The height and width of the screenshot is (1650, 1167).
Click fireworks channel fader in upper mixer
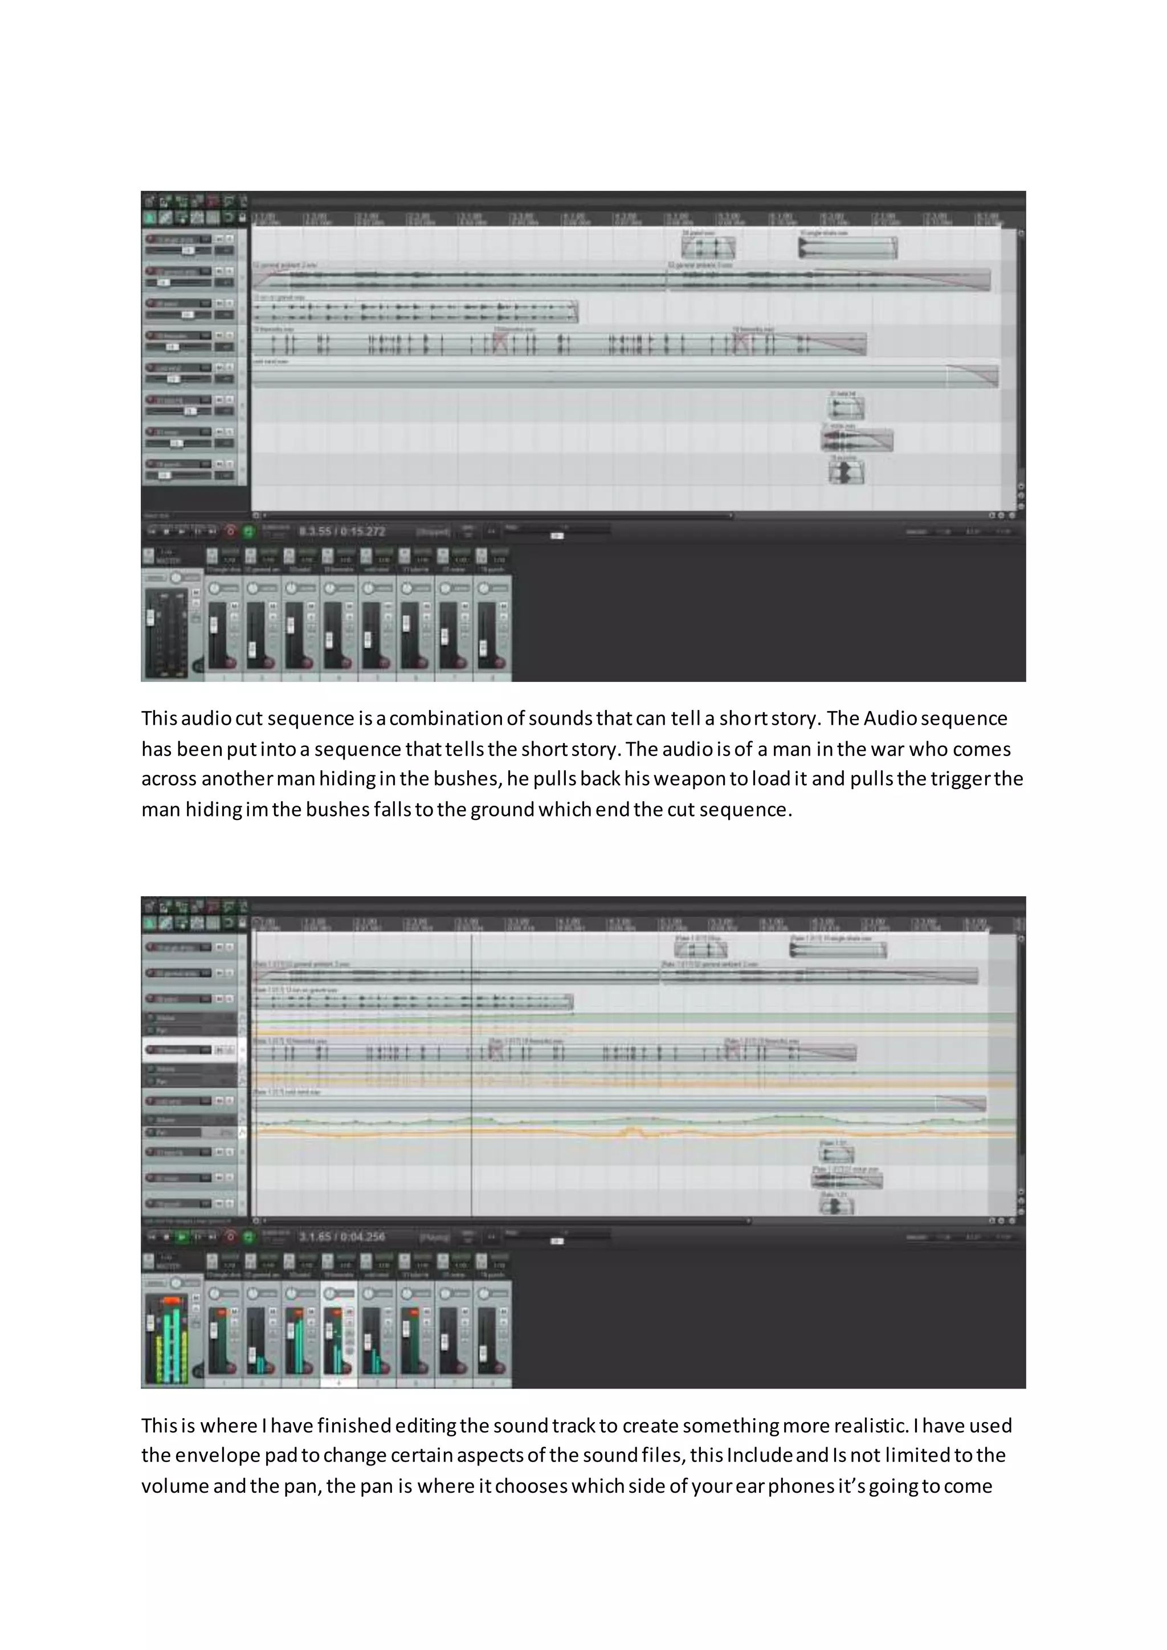[330, 640]
